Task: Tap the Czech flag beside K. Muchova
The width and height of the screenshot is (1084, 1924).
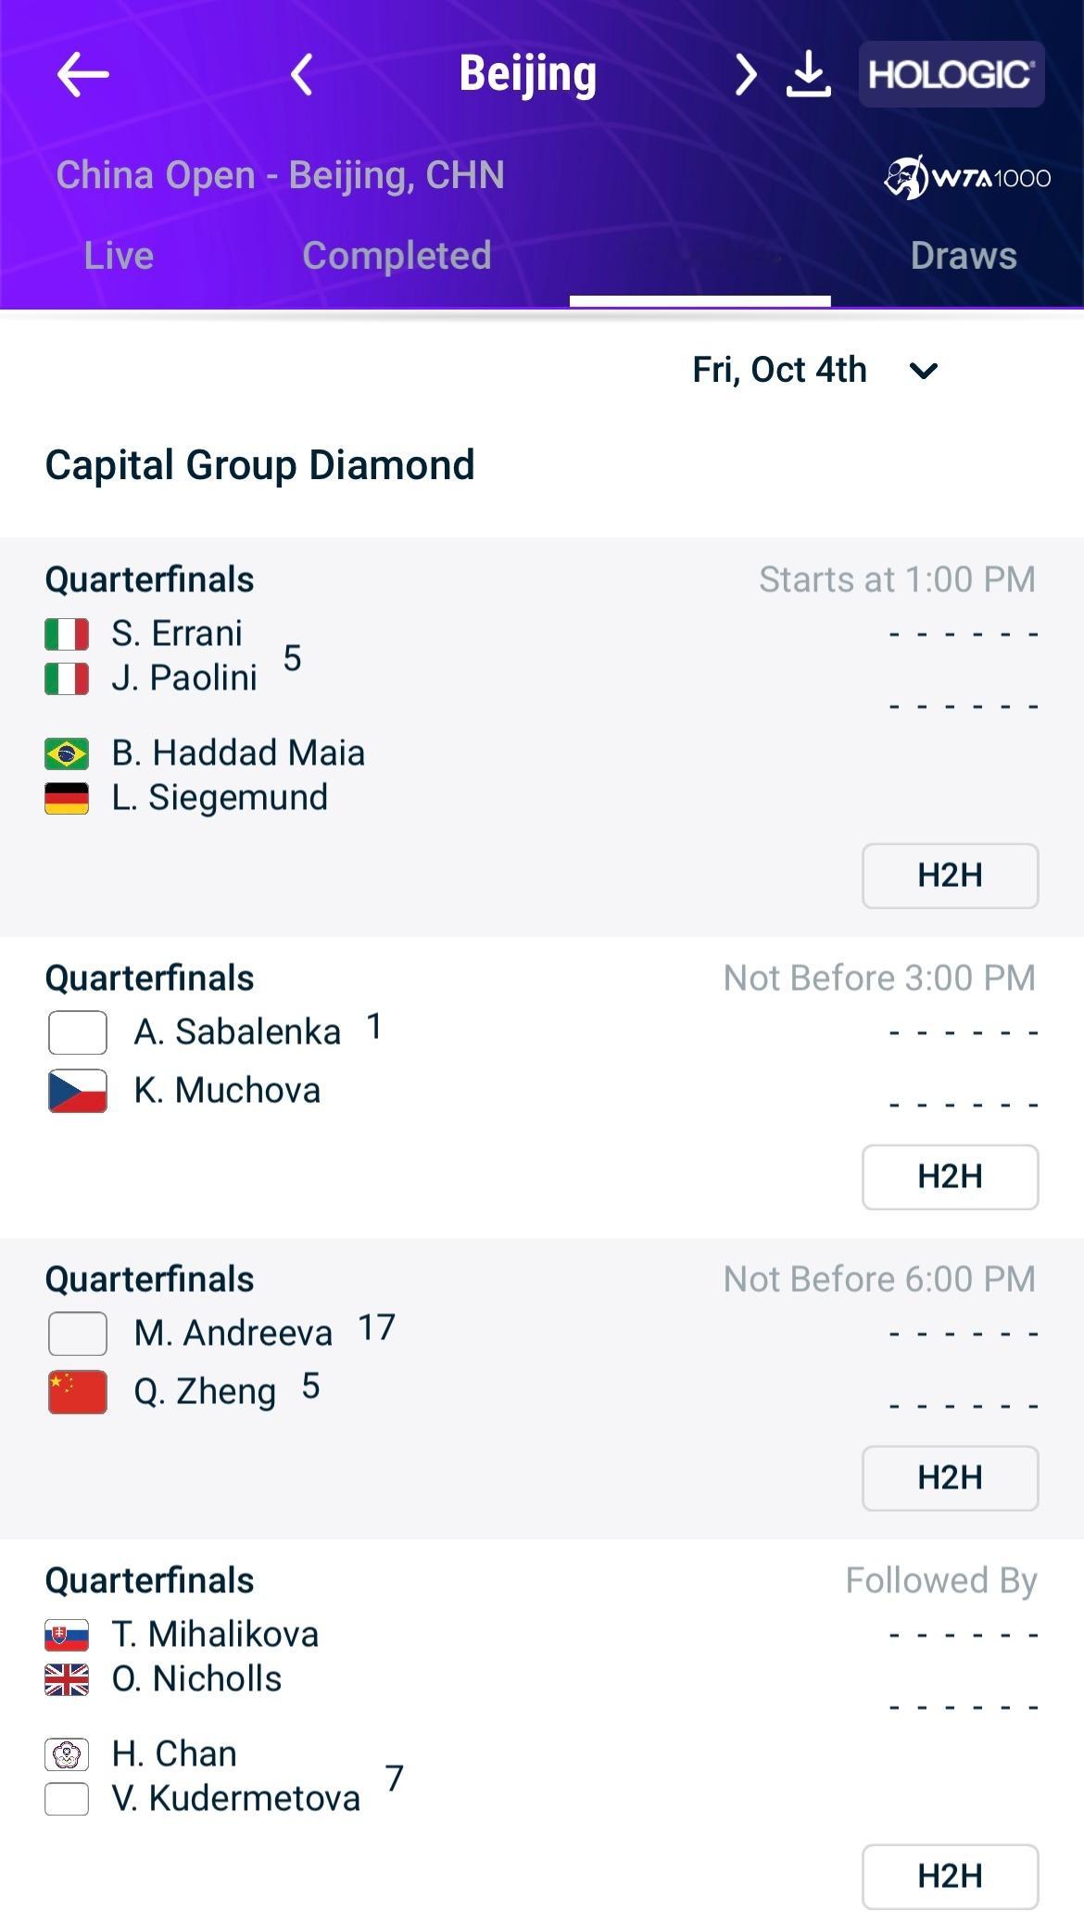Action: (78, 1091)
